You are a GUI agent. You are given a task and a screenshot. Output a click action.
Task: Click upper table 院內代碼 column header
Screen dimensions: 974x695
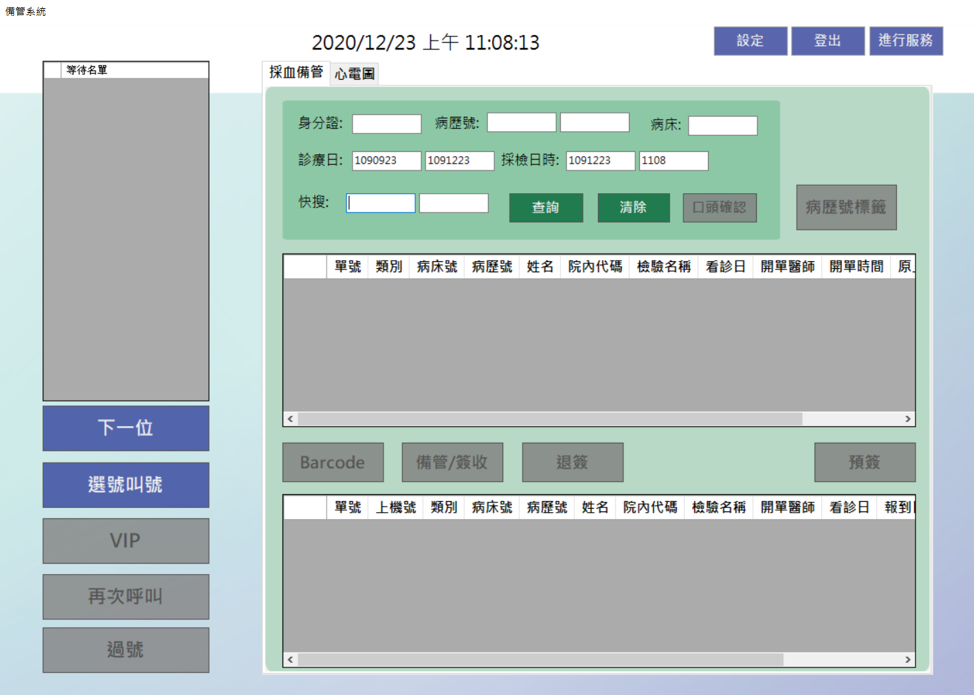pos(595,267)
